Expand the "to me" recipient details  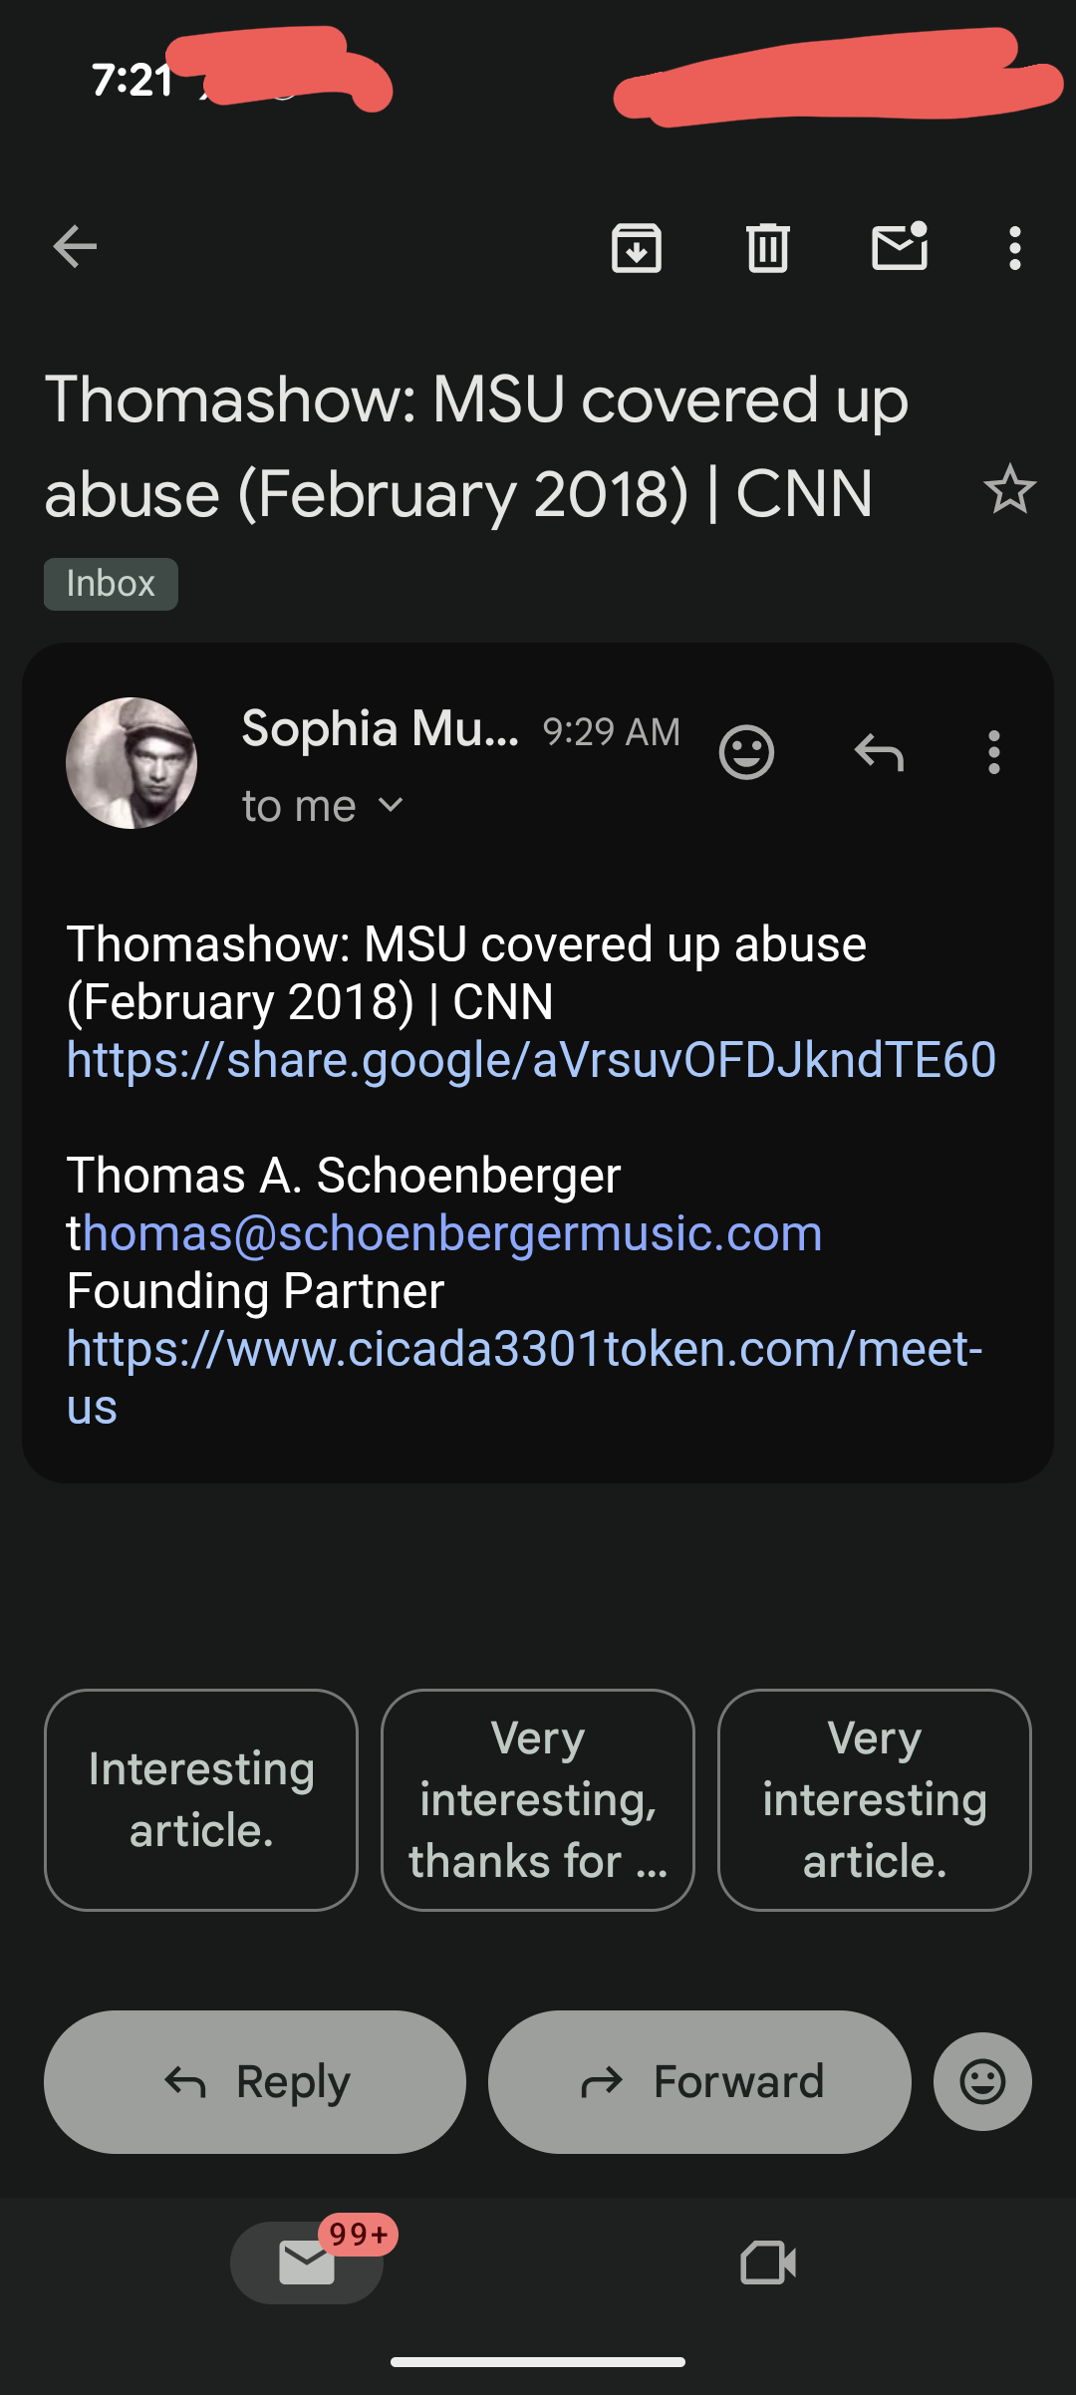(x=322, y=806)
